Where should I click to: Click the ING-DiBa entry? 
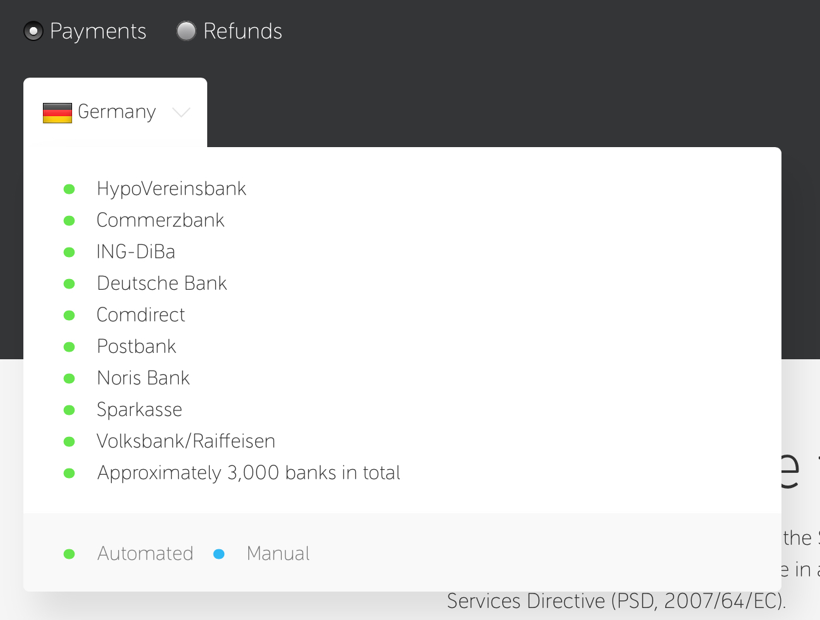[136, 252]
